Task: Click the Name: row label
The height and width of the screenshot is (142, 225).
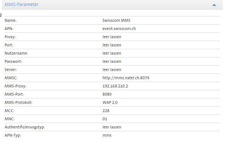Action: point(10,21)
